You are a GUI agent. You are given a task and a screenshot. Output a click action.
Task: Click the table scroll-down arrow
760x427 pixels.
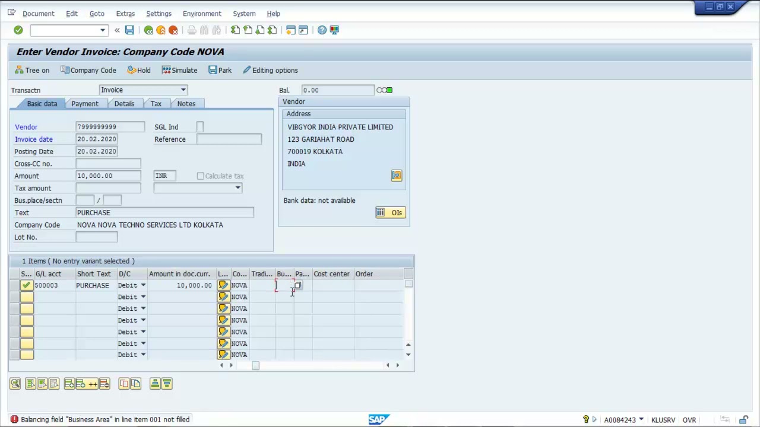point(408,355)
